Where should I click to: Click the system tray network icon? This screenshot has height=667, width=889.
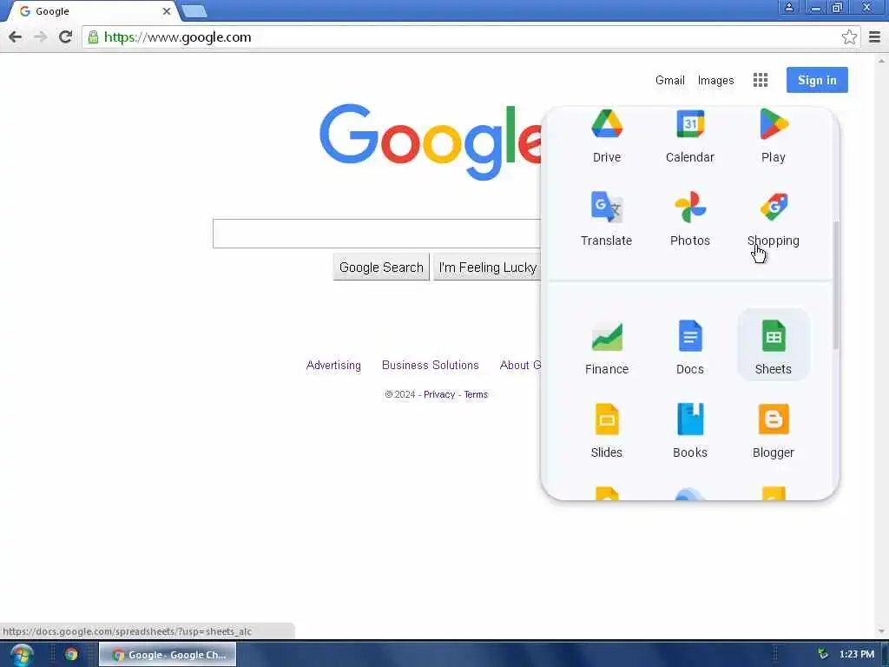(823, 654)
